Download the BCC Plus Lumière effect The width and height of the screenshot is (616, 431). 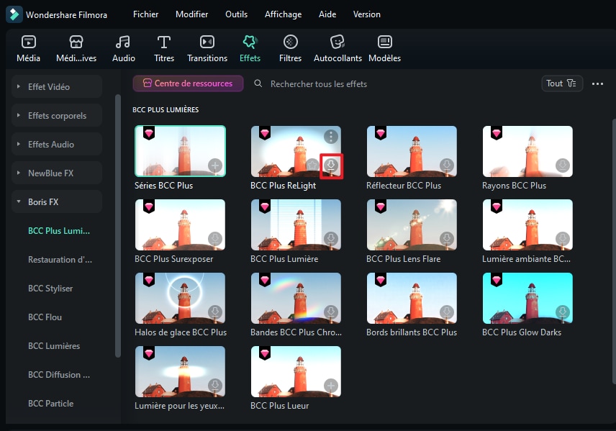[x=331, y=238]
